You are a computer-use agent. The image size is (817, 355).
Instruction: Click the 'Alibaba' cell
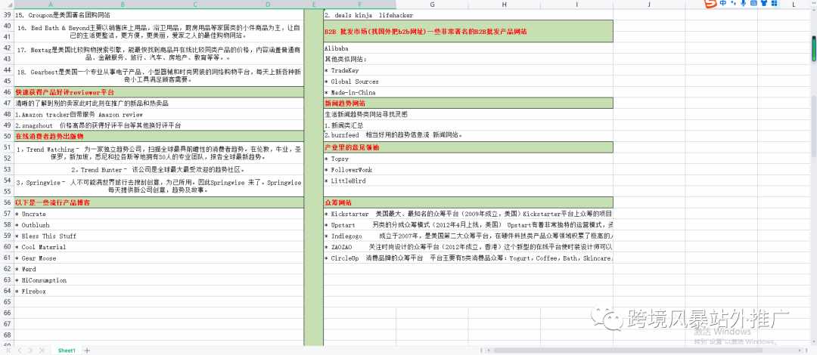468,48
